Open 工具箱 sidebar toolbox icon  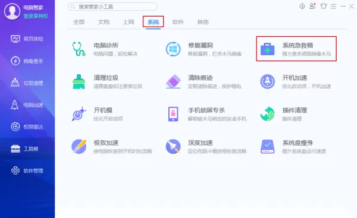pos(15,149)
